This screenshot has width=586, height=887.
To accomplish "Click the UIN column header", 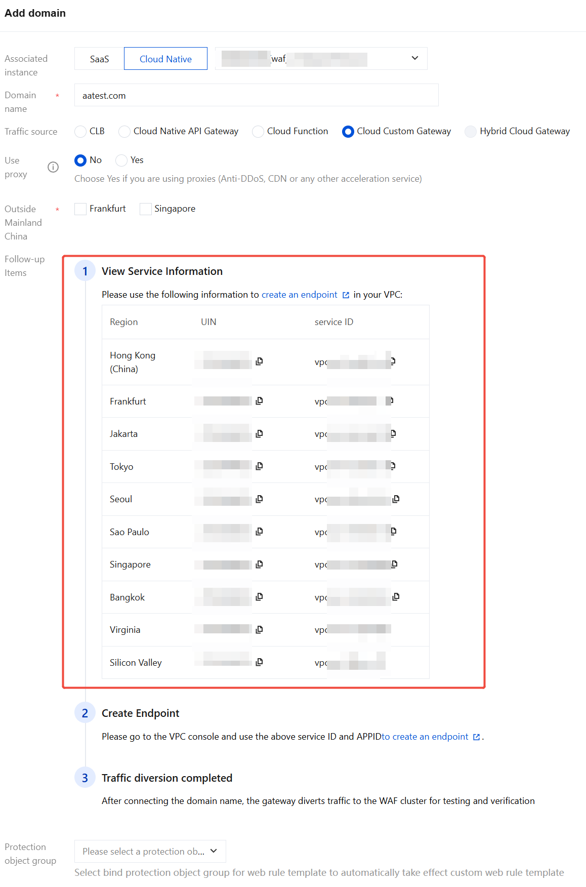I will pos(208,322).
